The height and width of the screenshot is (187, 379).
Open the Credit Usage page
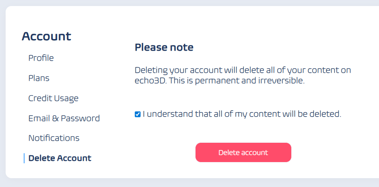(53, 98)
